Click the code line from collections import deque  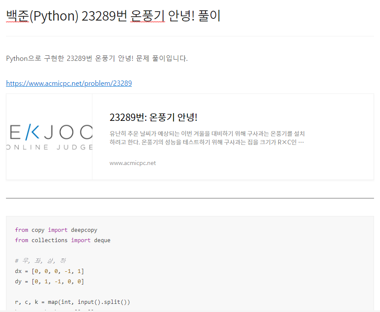(62, 240)
